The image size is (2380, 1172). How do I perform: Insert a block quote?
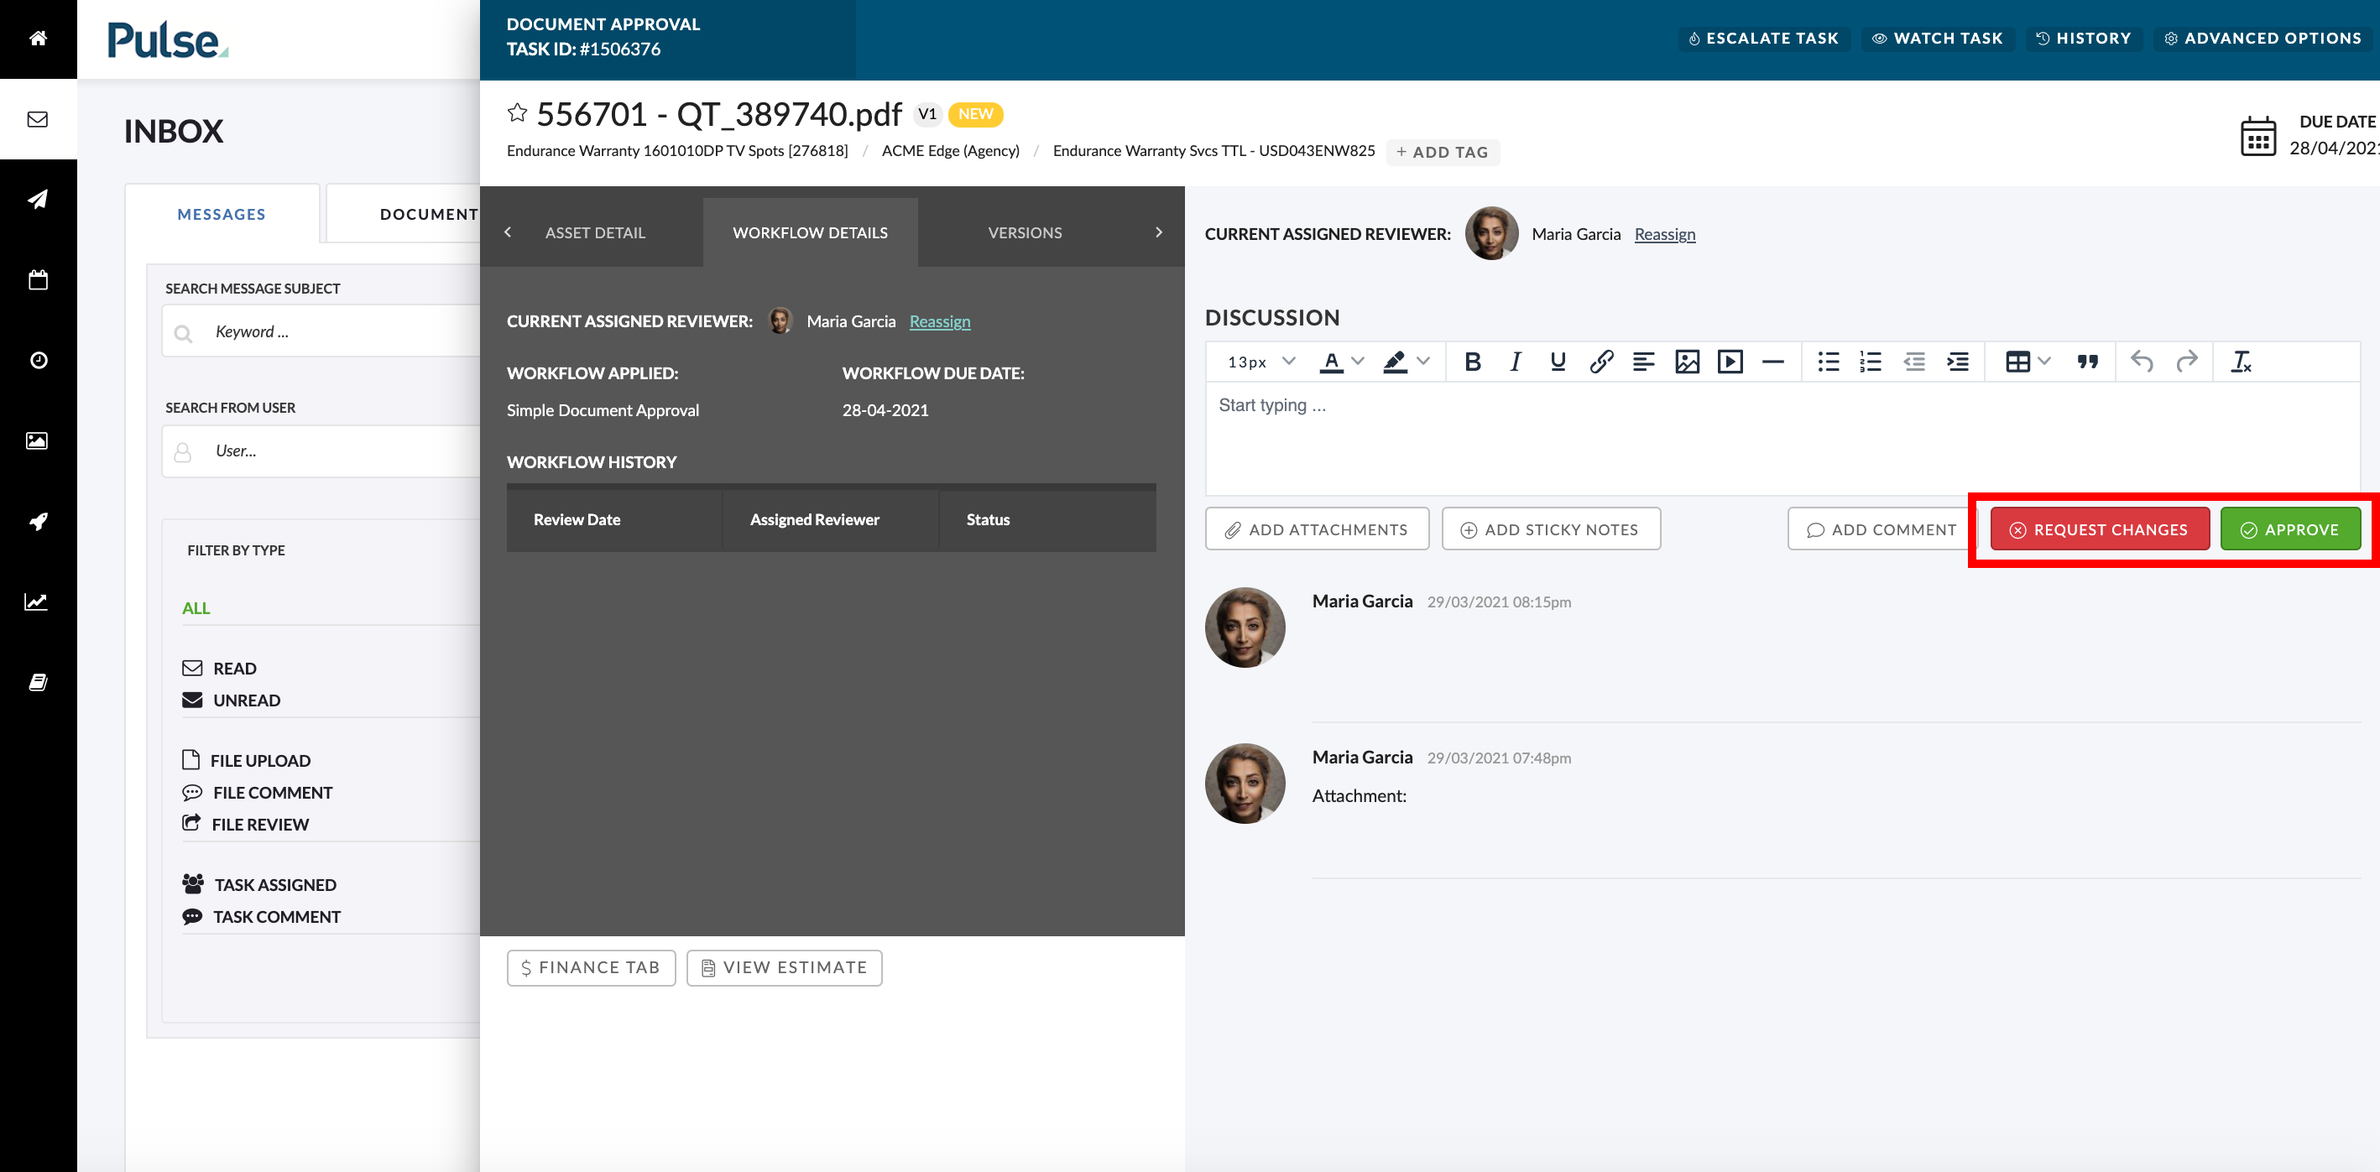pos(2087,362)
